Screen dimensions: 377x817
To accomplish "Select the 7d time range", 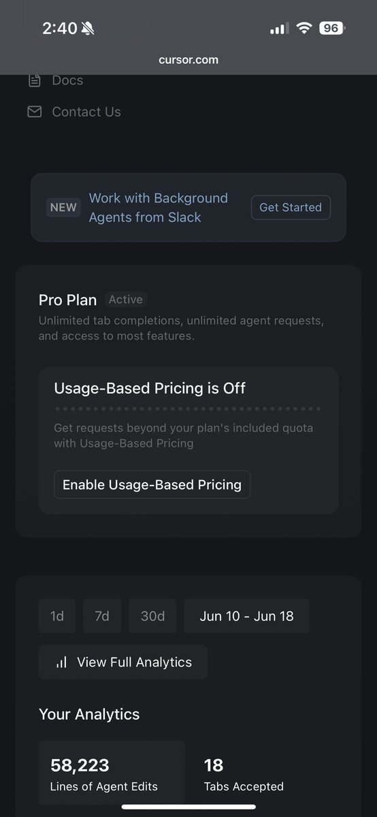I will coord(102,616).
